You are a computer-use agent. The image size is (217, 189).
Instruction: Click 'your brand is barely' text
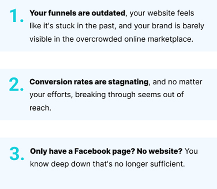169,26
